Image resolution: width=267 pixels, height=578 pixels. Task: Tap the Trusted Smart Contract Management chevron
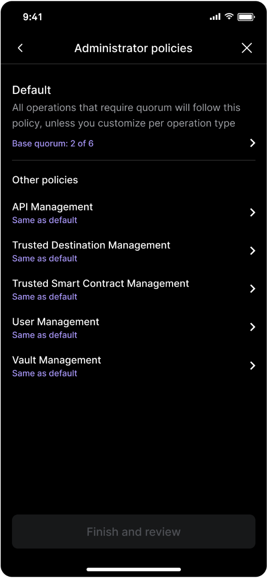coord(252,289)
